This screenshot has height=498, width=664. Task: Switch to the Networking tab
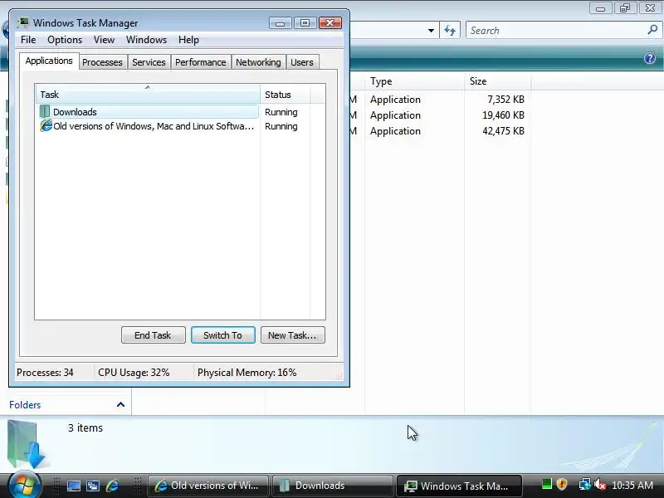[x=258, y=62]
